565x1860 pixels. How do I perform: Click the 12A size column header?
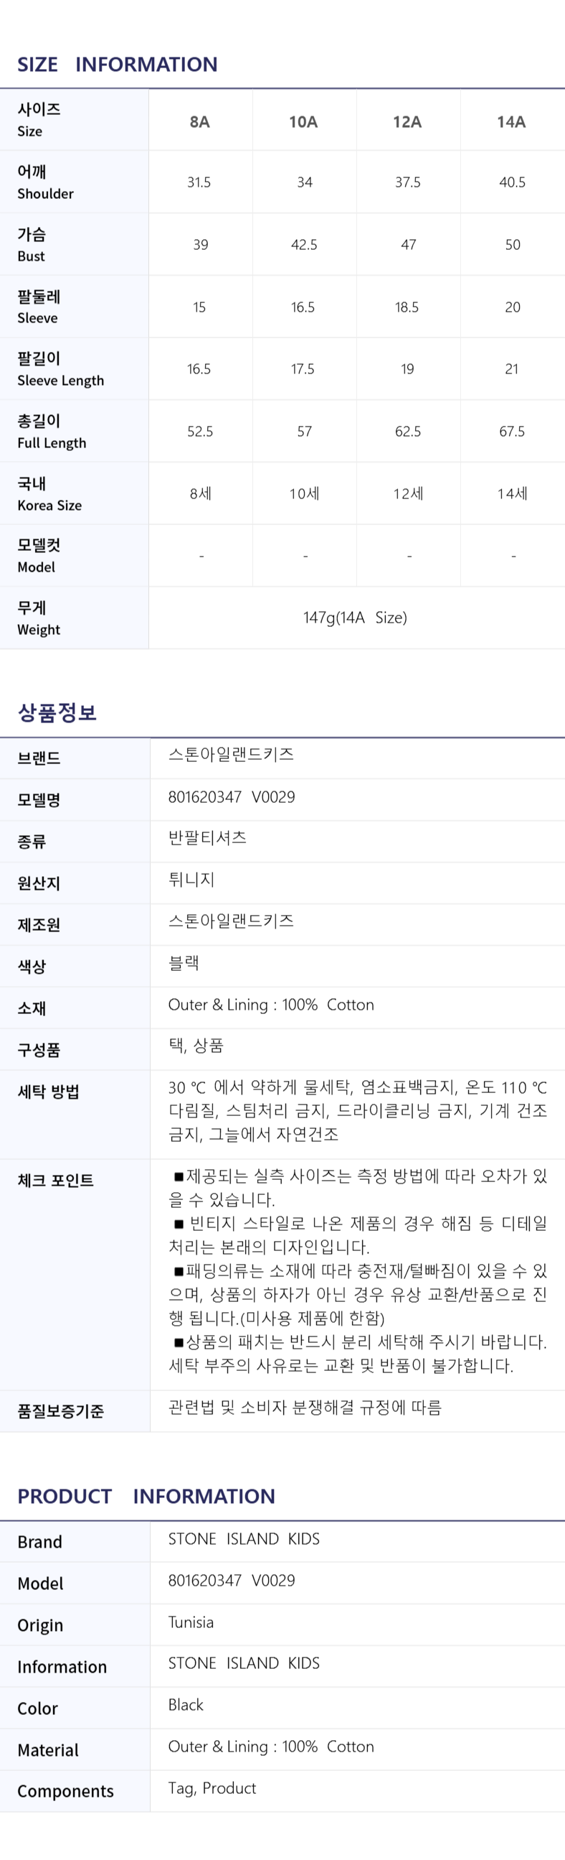tap(407, 121)
